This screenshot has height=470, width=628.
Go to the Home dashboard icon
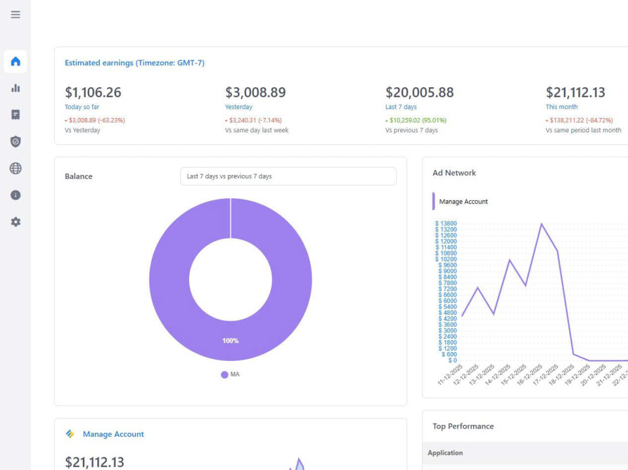coord(16,61)
